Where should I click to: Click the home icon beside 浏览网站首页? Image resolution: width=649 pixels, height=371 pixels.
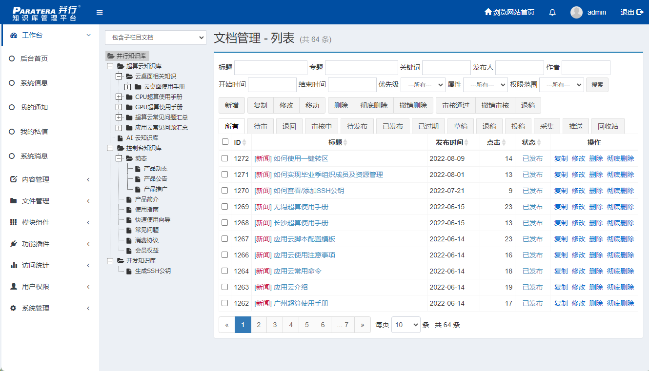coord(488,12)
